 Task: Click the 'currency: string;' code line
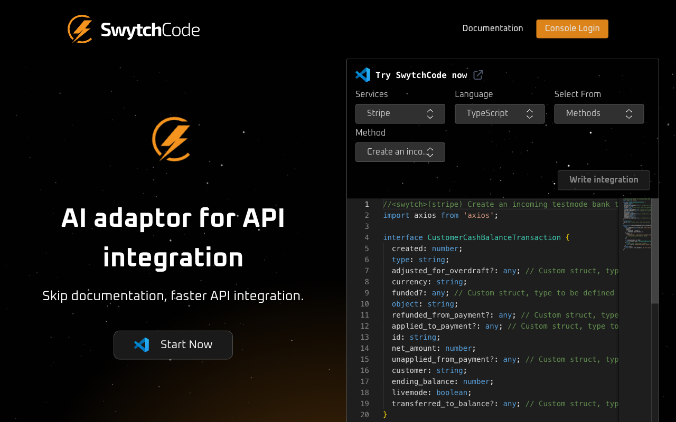click(x=429, y=282)
